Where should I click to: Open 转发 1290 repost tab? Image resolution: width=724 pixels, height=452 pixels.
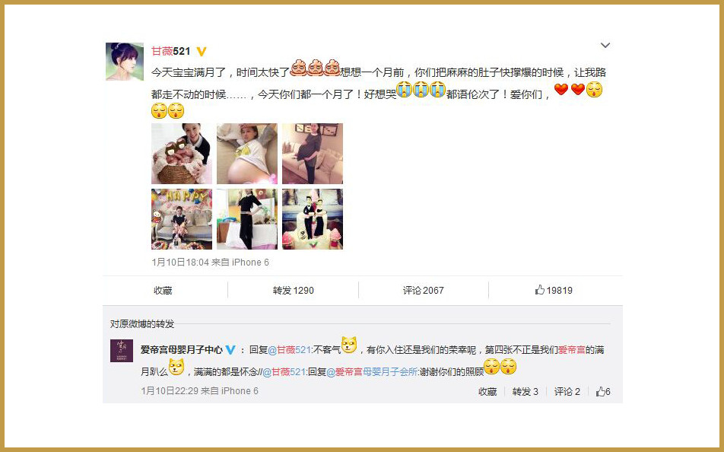[x=294, y=290]
